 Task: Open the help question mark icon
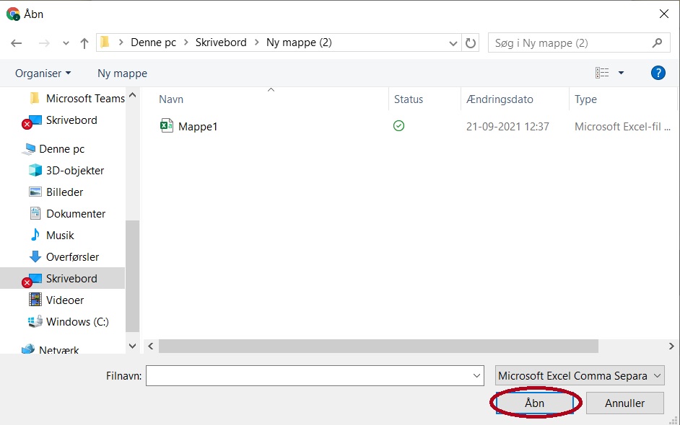click(x=658, y=73)
